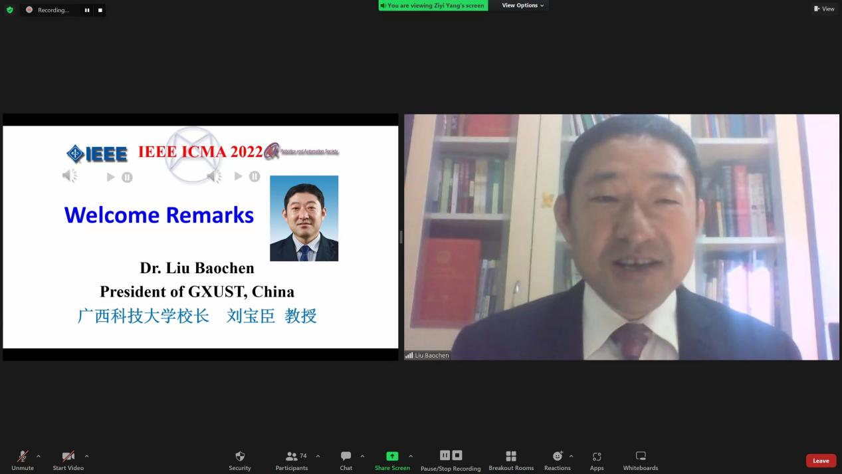Viewport: 842px width, 474px height.
Task: Click the IEEE logo on slide
Action: (97, 154)
